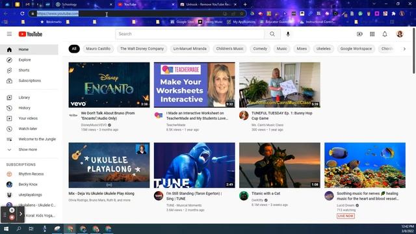Select the Lin-Manuel Miranda chip
The height and width of the screenshot is (234, 416).
190,49
